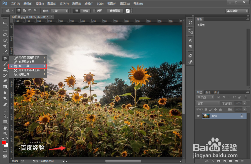Open the History panel icon
Viewport: 251px width, 164px height.
coord(190,22)
